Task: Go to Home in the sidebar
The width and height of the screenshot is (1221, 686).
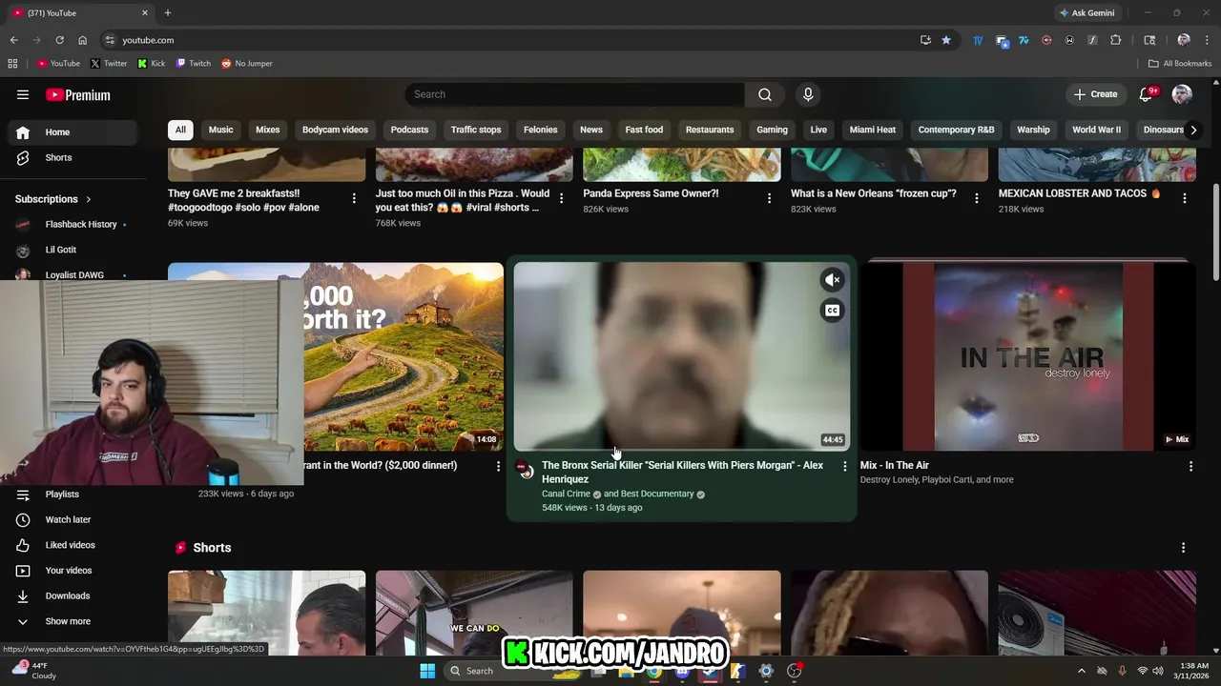Action: pyautogui.click(x=73, y=132)
